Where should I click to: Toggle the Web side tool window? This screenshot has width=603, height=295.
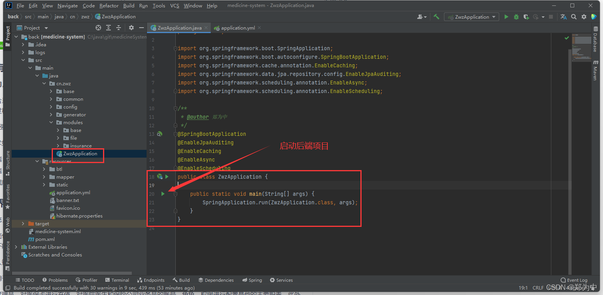[x=7, y=225]
